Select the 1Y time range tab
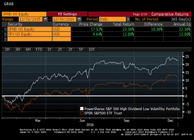This screenshot has height=140, width=194. coord(49,49)
